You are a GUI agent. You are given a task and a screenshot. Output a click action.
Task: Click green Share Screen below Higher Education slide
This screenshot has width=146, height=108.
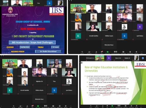(x=112, y=106)
